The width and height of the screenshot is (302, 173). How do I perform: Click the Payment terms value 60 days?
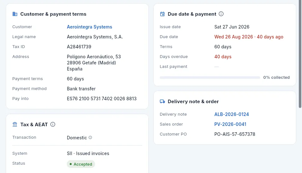(x=75, y=79)
